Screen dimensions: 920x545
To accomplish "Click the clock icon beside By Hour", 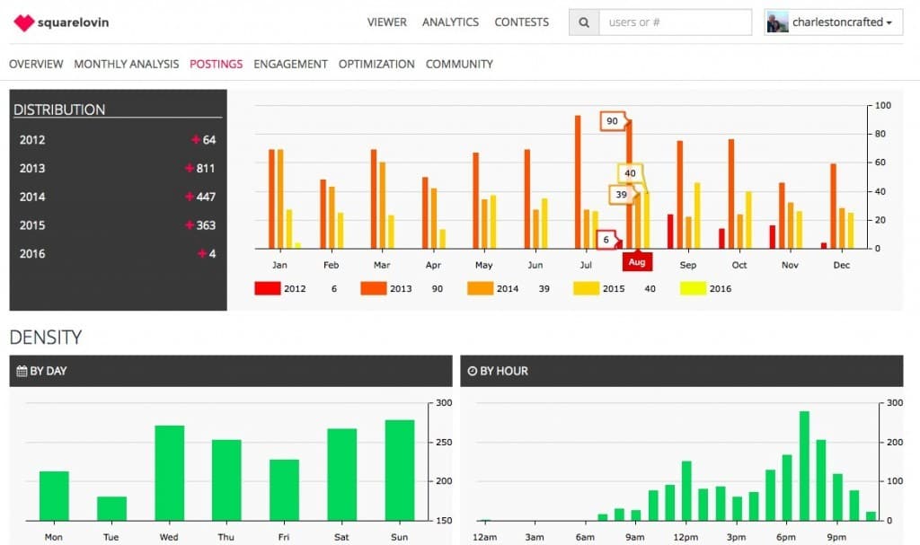I will pos(472,371).
